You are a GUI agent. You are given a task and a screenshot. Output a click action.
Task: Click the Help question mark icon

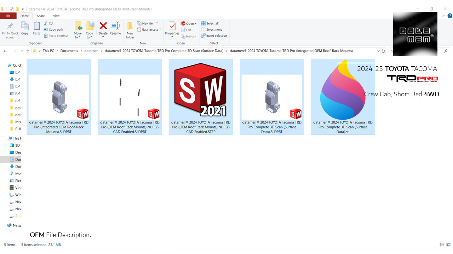coord(450,16)
